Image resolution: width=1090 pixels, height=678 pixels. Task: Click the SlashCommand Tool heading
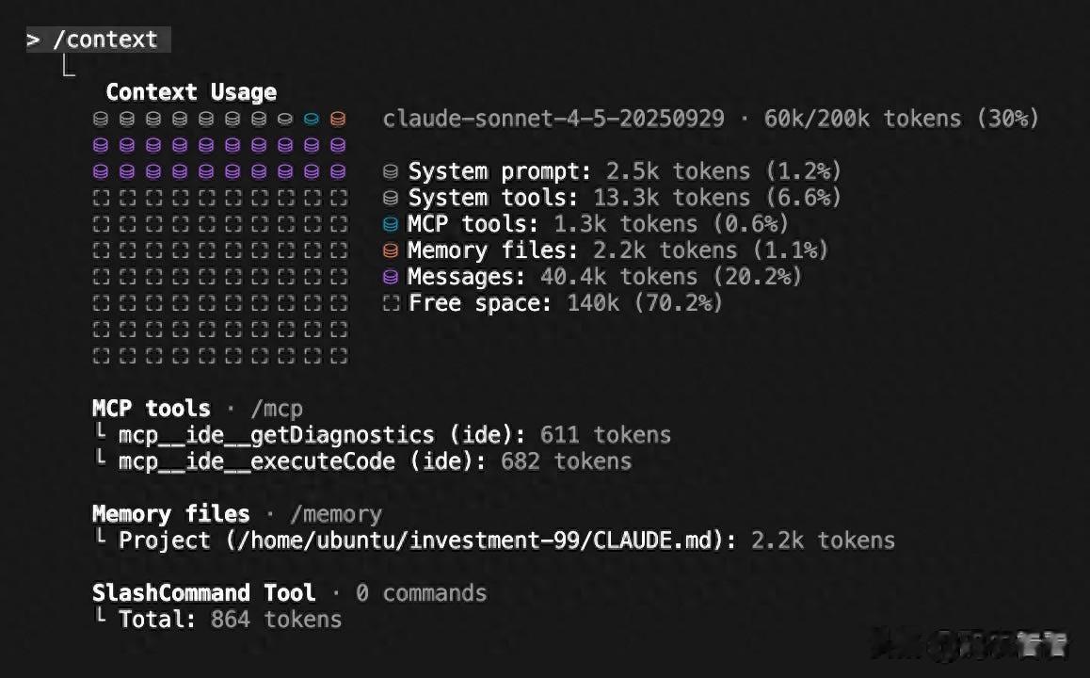click(x=203, y=593)
